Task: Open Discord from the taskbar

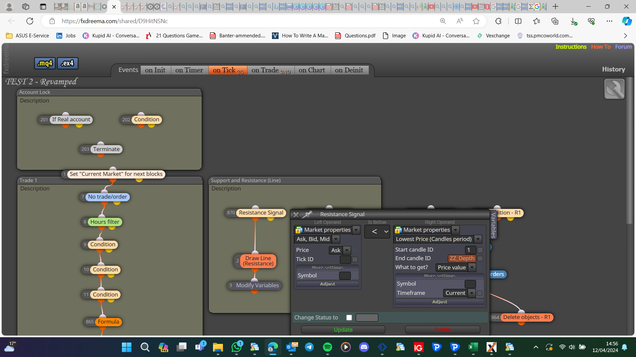Action: (364, 347)
